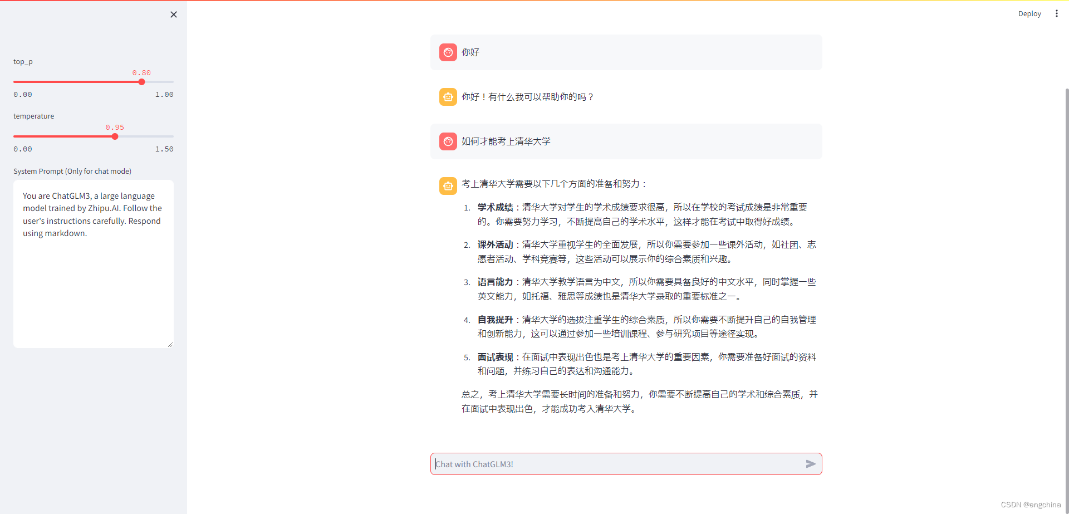The height and width of the screenshot is (514, 1069).
Task: Close the sidebar with the X icon
Action: (174, 14)
